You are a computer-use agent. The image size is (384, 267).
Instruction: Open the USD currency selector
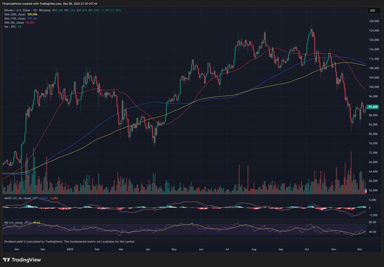click(372, 11)
